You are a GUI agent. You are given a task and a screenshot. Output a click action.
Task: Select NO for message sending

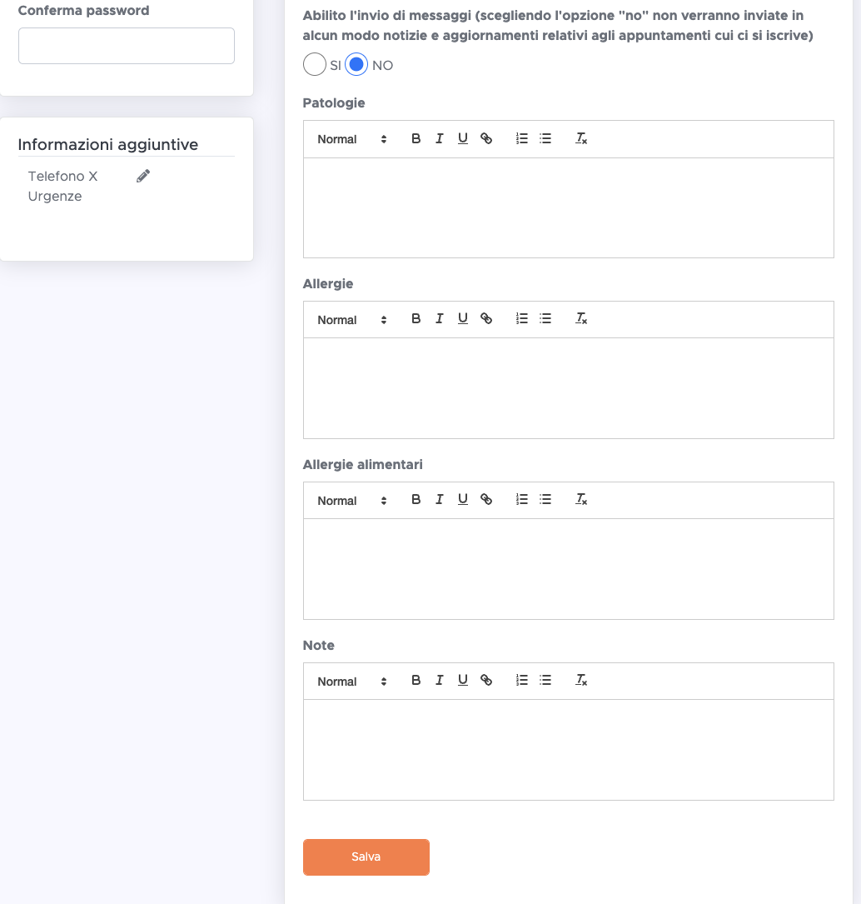coord(356,65)
